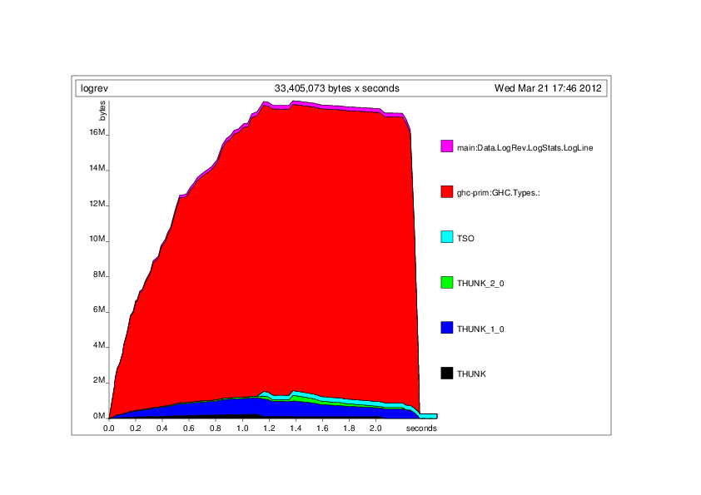Click the date Wed Mar 21 17:46 2012
Image resolution: width=701 pixels, height=495 pixels.
[548, 88]
